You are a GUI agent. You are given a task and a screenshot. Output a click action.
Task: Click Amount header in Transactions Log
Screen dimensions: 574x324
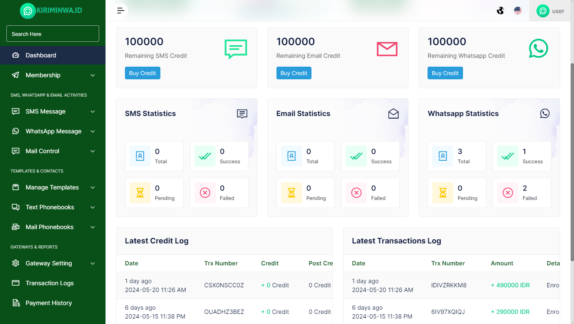[502, 263]
